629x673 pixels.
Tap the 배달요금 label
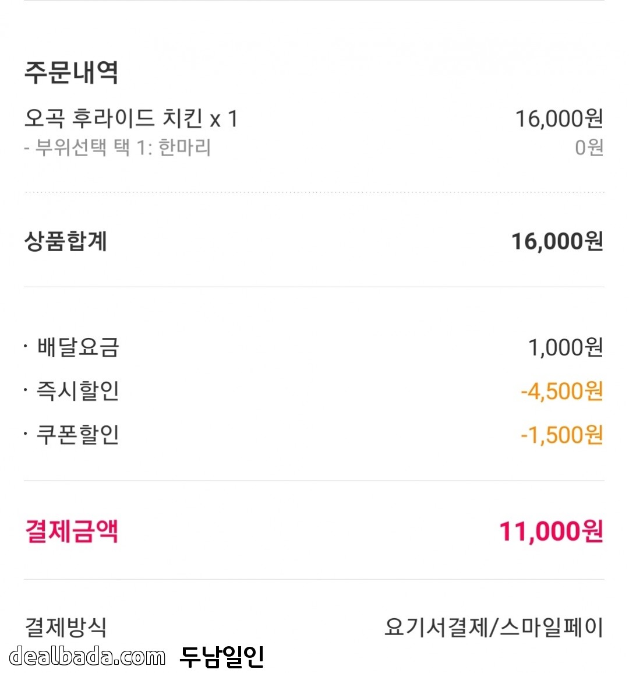(78, 347)
